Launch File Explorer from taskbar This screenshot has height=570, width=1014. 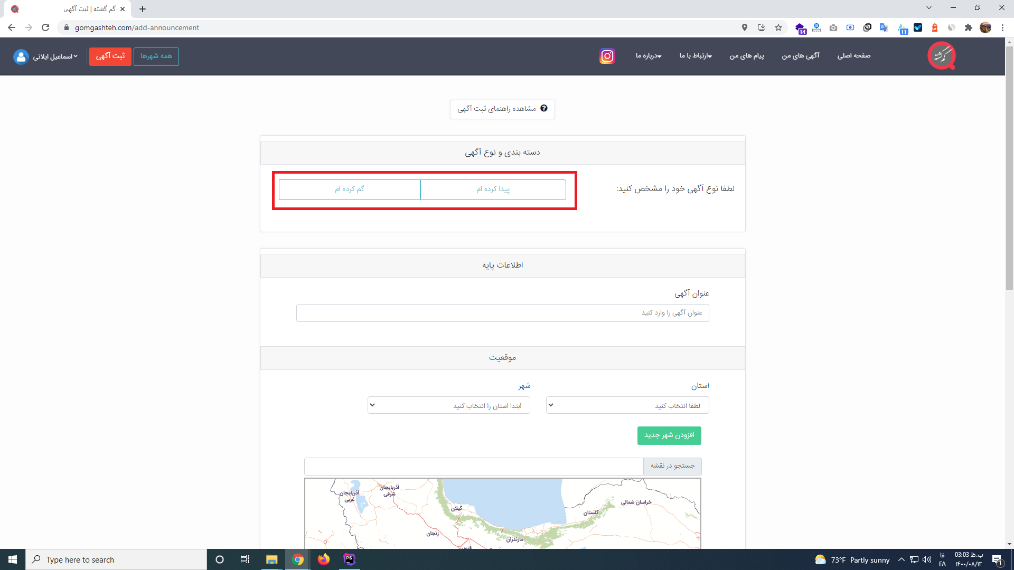coord(271,559)
